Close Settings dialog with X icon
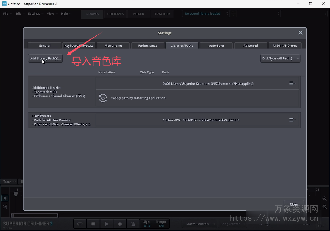Image resolution: width=330 pixels, height=231 pixels. click(300, 33)
